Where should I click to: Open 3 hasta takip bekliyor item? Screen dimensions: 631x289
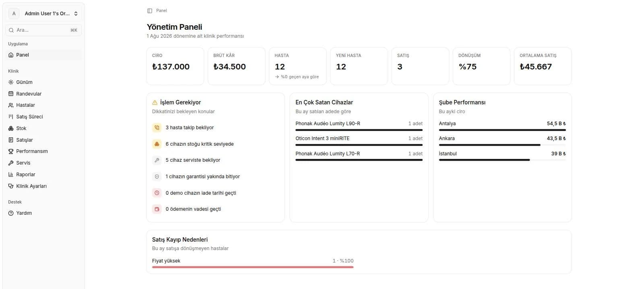click(x=216, y=128)
